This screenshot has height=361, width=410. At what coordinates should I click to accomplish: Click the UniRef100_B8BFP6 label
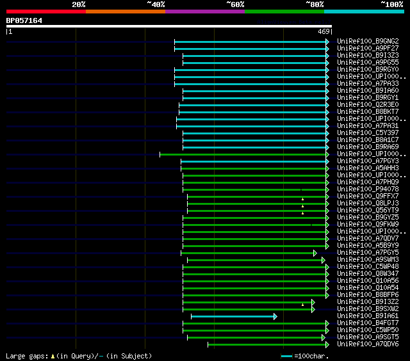pos(368,295)
